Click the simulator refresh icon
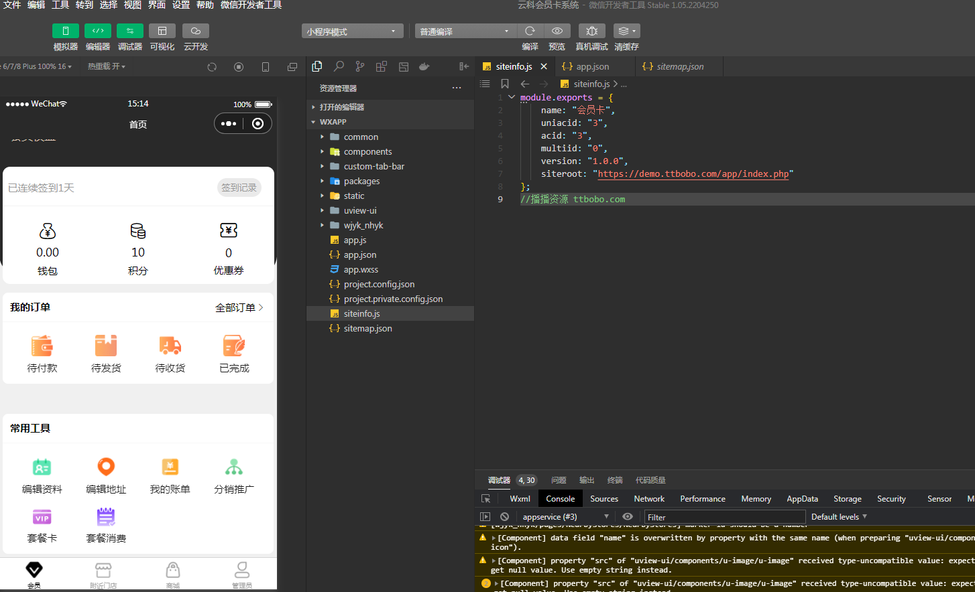Screen dimensions: 975x592 212,67
